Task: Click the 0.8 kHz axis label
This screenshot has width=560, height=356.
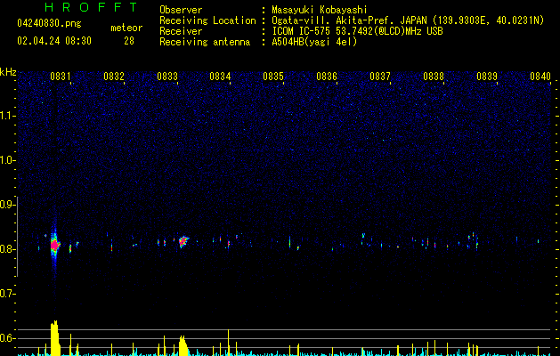Action: coord(8,249)
